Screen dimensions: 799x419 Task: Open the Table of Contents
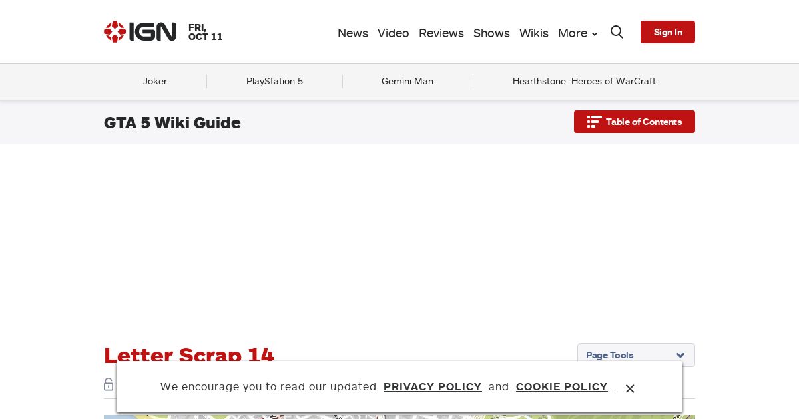point(635,122)
